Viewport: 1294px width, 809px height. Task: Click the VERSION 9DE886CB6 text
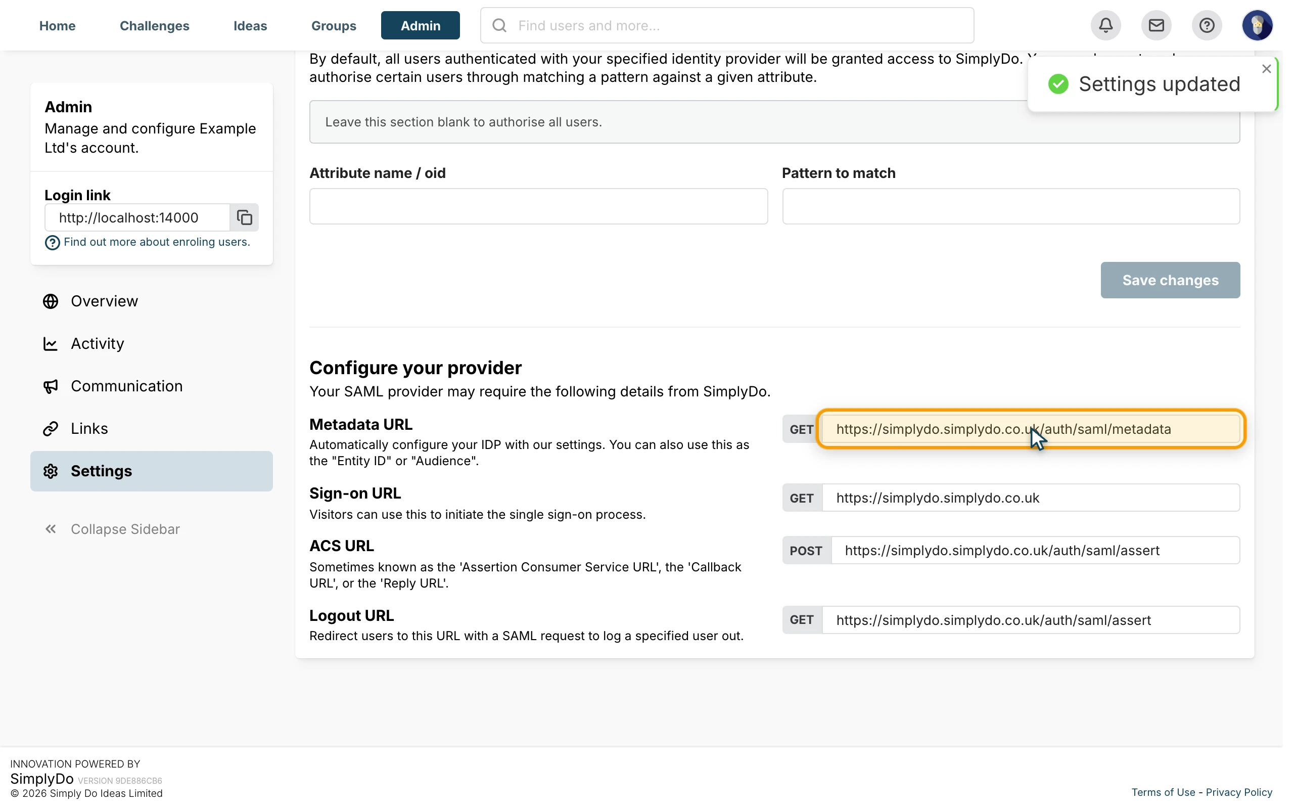pyautogui.click(x=120, y=781)
